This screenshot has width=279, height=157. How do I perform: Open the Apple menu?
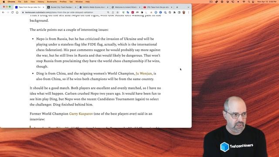click(x=4, y=2)
